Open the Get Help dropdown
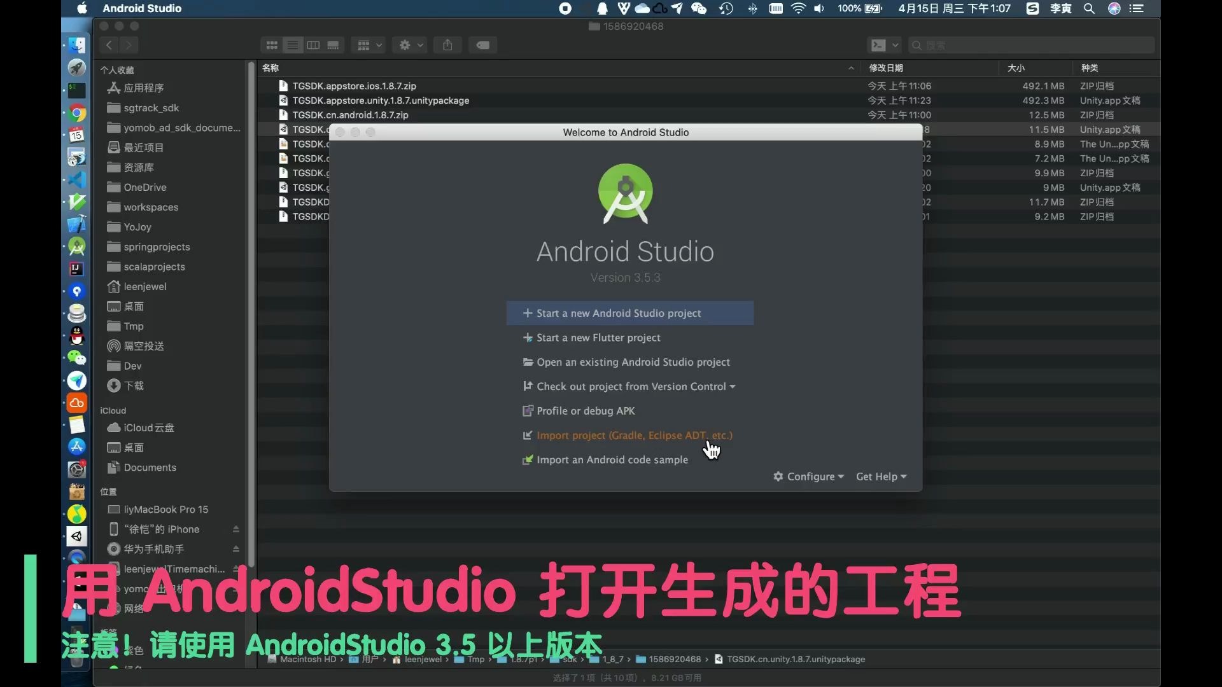This screenshot has height=687, width=1222. point(881,476)
